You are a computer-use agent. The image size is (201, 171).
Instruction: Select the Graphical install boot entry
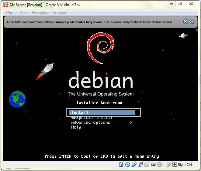pos(92,117)
